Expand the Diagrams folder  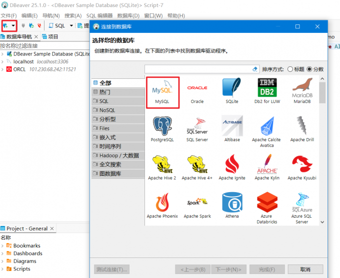click(x=2, y=262)
